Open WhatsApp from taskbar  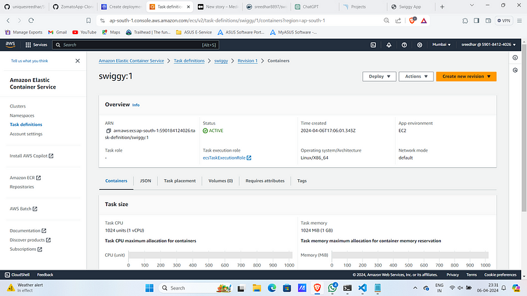(332, 287)
